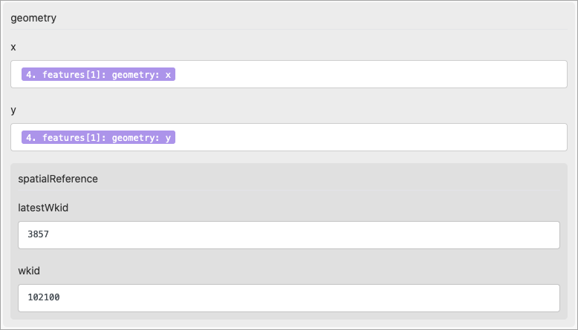Focus the latestWkid input field
578x330 pixels.
pos(288,234)
